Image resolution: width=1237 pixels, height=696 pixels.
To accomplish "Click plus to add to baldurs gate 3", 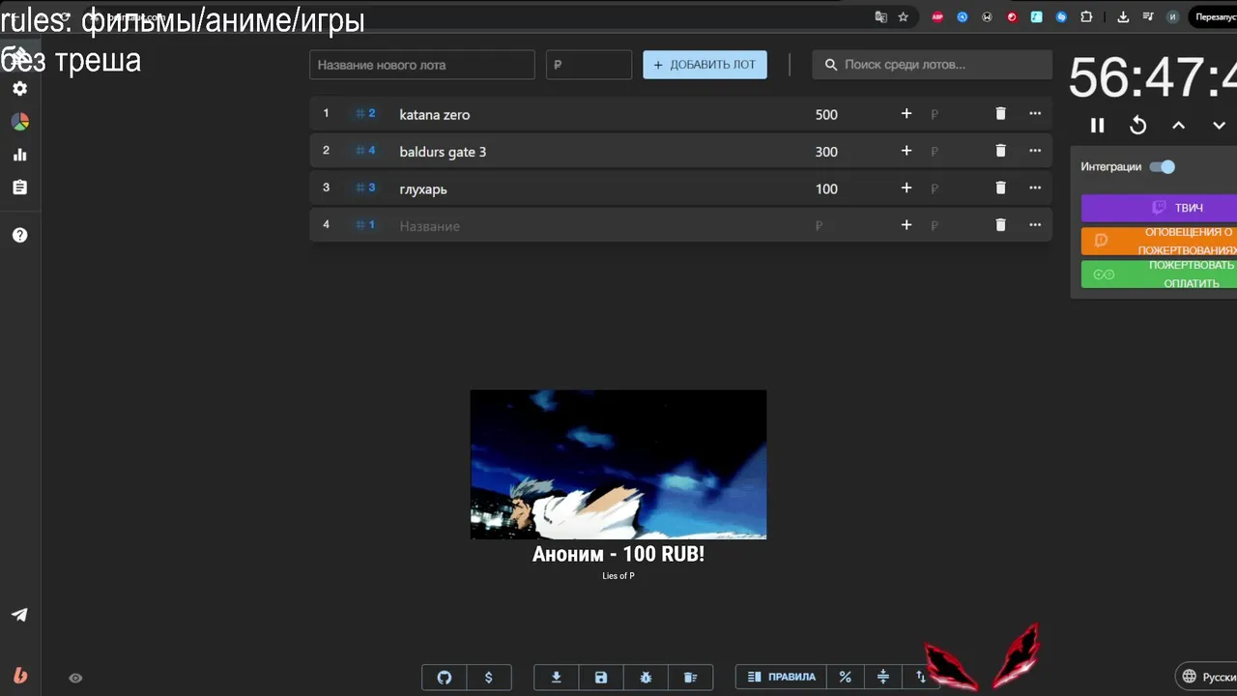I will pyautogui.click(x=906, y=151).
